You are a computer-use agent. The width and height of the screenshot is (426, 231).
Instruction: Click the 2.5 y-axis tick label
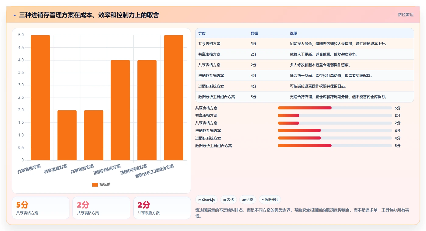(x=21, y=98)
